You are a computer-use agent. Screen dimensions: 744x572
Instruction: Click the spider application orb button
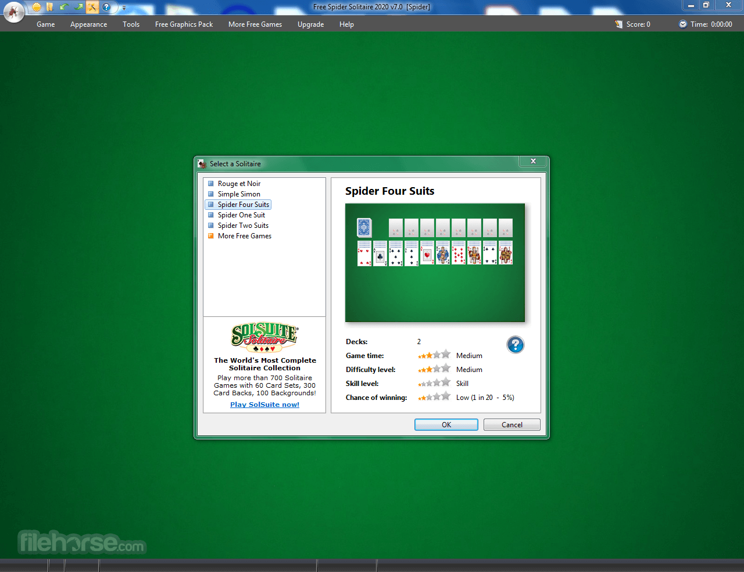(x=14, y=12)
